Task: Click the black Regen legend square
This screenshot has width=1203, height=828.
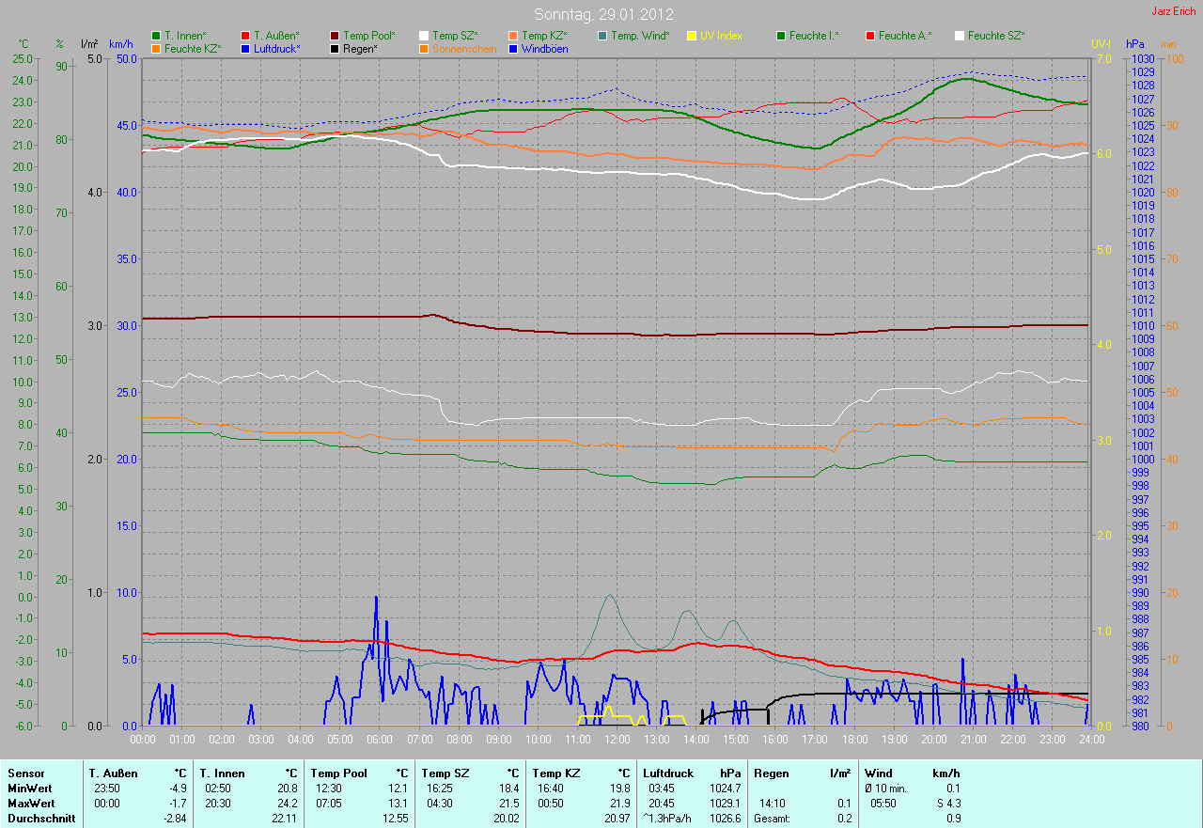Action: (x=335, y=49)
